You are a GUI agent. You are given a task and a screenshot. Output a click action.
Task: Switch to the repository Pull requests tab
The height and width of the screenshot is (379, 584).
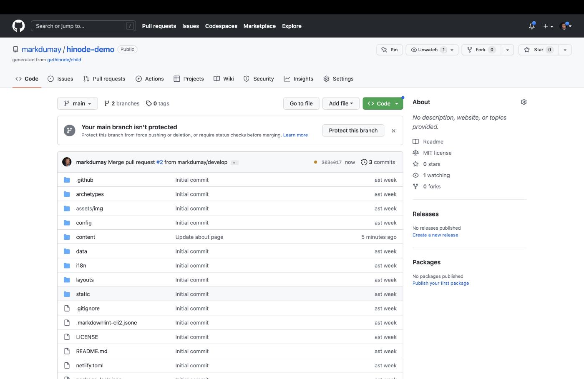[104, 79]
